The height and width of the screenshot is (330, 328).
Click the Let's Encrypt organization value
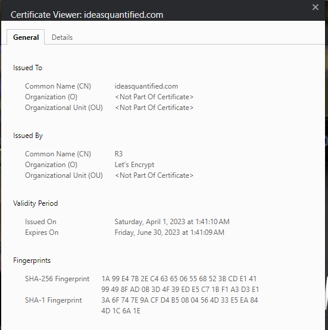[135, 165]
